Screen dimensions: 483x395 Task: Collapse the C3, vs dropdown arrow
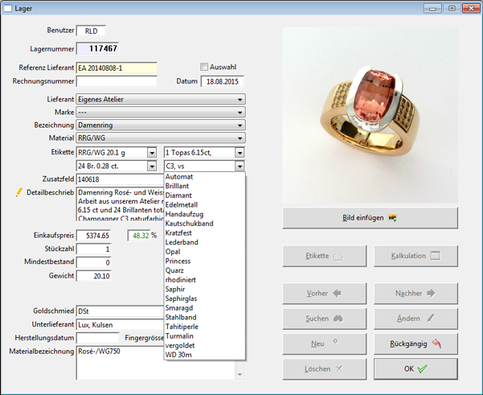click(x=239, y=167)
